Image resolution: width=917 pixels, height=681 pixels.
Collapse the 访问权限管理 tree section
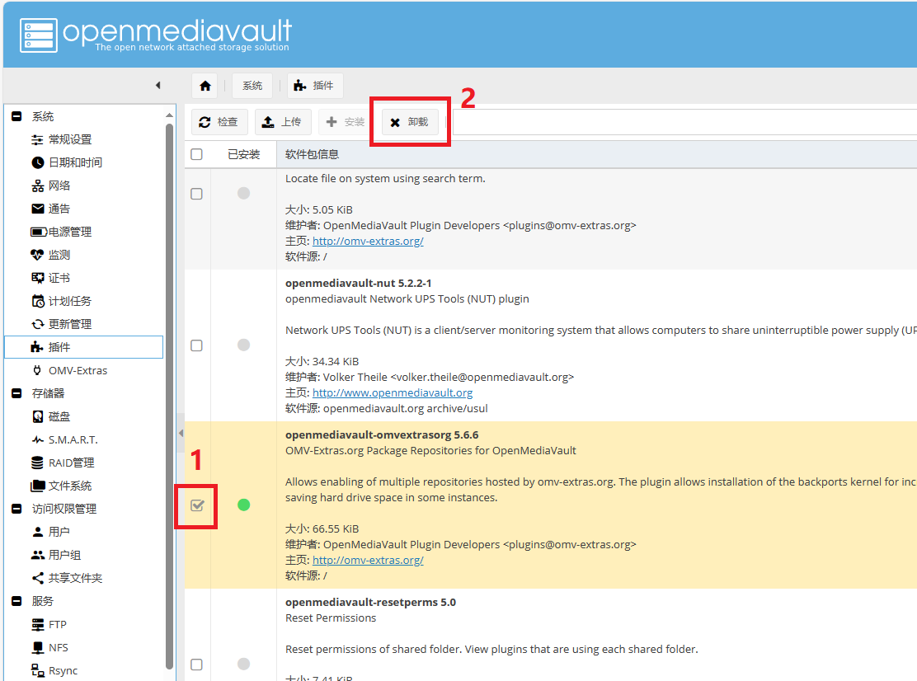[16, 510]
